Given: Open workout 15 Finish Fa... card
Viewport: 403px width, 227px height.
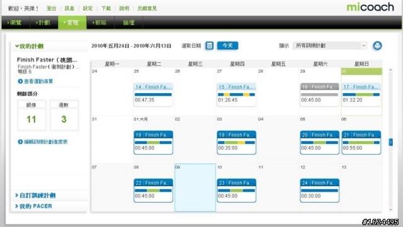Looking at the screenshot, I should [x=237, y=94].
